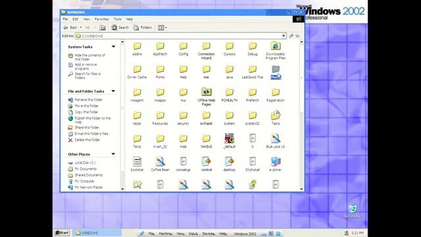Screen dimensions: 421x237
Task: Click the WINDOWS taskbar button
Action: [97, 233]
